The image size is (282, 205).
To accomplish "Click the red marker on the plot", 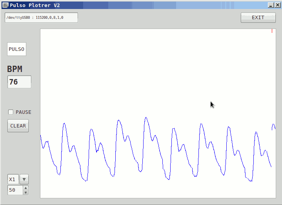I will click(x=272, y=31).
